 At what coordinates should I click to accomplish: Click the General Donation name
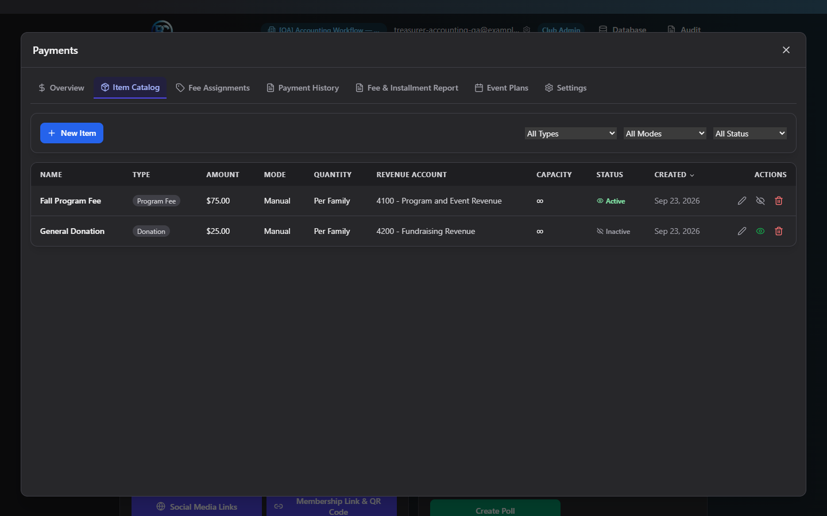coord(72,231)
